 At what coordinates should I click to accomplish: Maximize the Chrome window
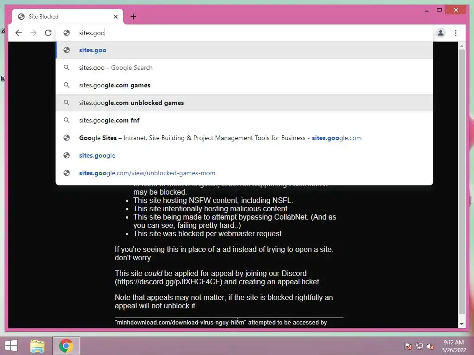(439, 10)
